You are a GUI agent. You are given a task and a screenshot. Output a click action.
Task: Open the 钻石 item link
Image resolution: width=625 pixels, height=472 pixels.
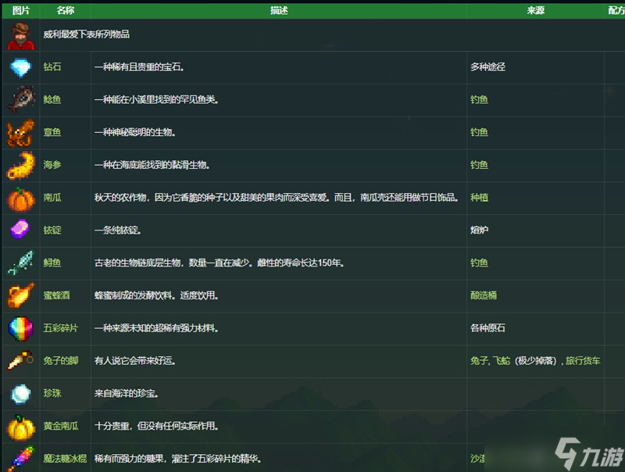pyautogui.click(x=52, y=67)
